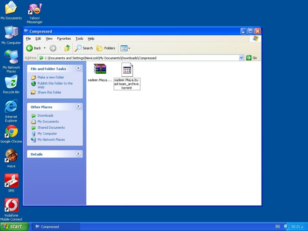Click the greyed Forward arrow button
The width and height of the screenshot is (308, 231).
coord(53,48)
